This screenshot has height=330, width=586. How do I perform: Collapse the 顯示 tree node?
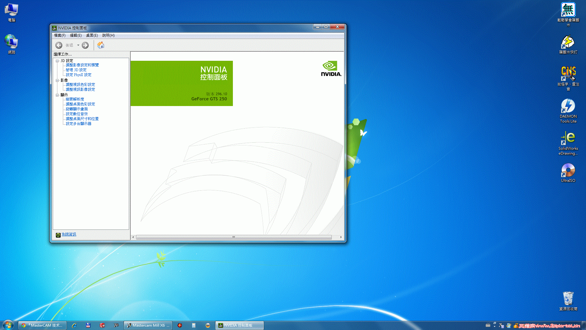pyautogui.click(x=57, y=95)
